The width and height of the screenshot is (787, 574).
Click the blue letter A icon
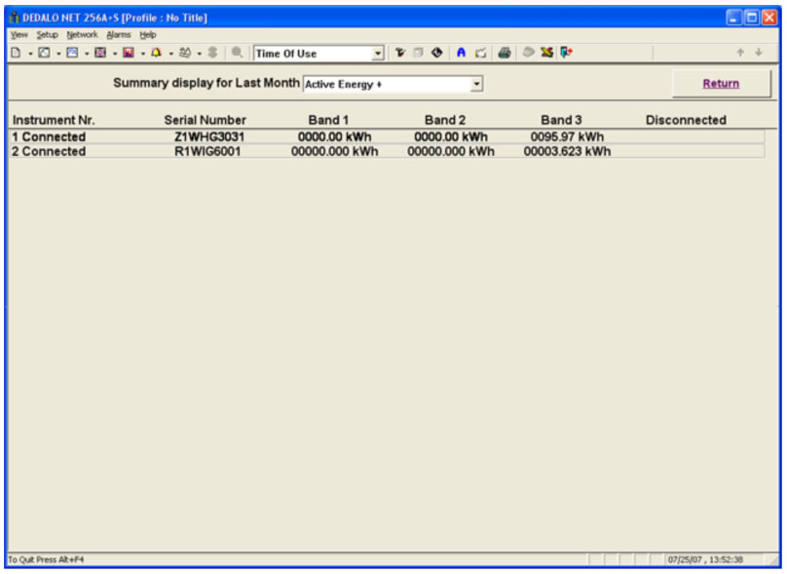coord(462,53)
